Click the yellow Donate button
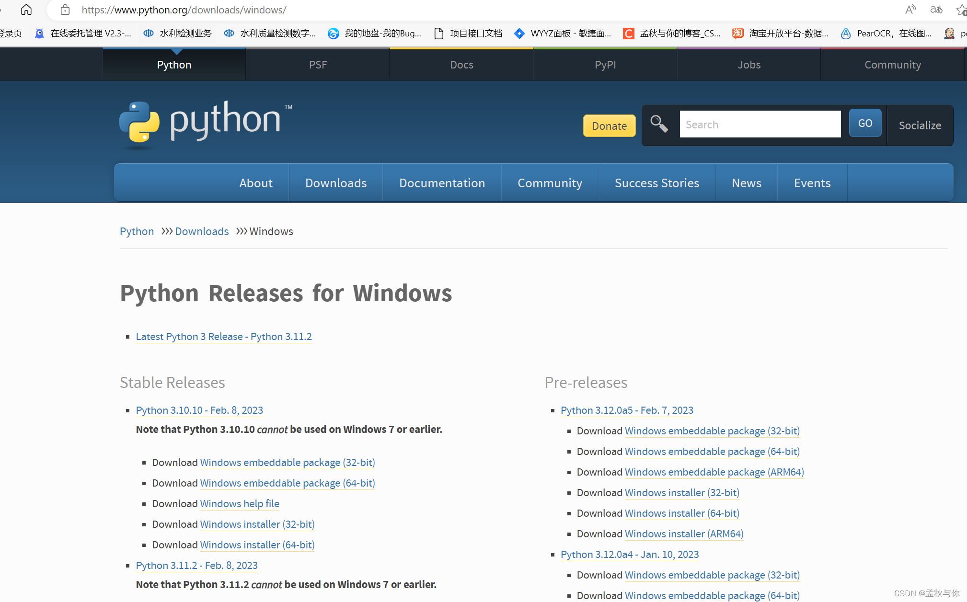 coord(609,126)
